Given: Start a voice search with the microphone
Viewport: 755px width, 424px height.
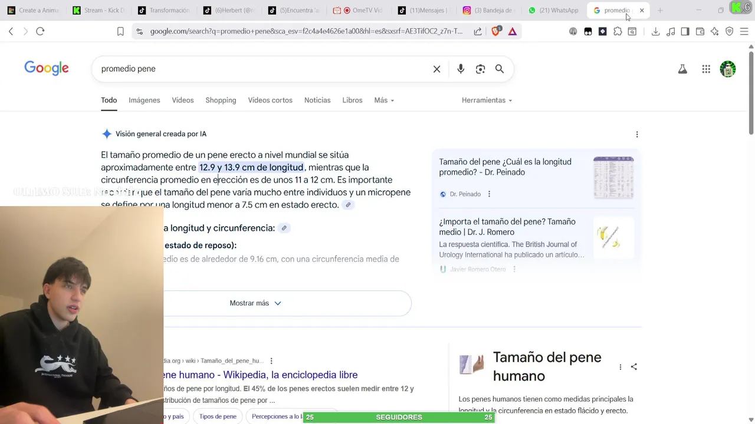Looking at the screenshot, I should (x=461, y=69).
